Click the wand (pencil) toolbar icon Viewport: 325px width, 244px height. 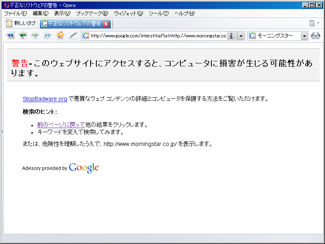coord(73,35)
